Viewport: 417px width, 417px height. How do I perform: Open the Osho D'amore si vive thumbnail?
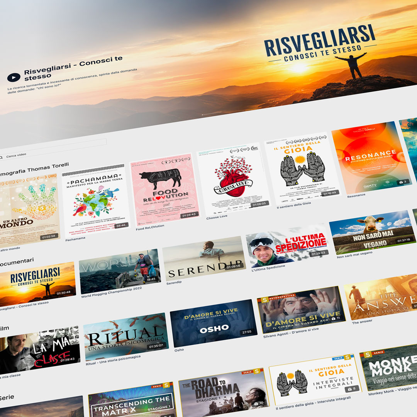point(214,323)
